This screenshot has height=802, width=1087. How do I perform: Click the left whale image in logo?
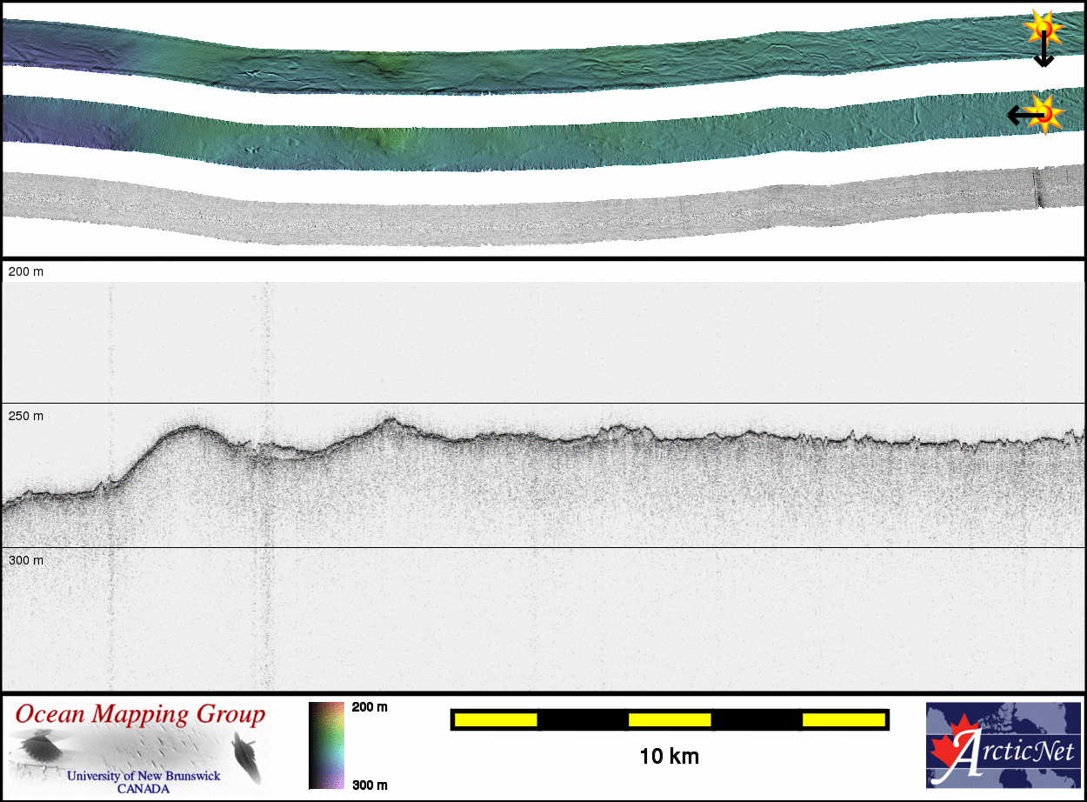(x=40, y=747)
